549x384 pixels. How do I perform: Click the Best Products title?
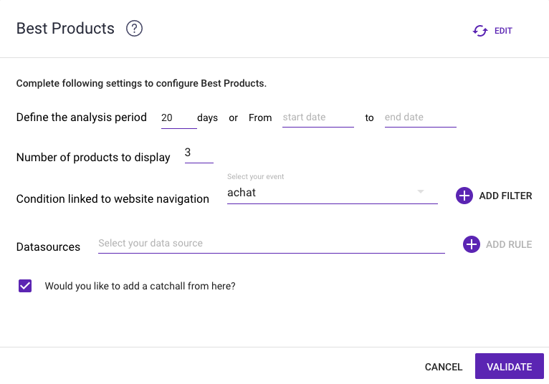tap(65, 29)
